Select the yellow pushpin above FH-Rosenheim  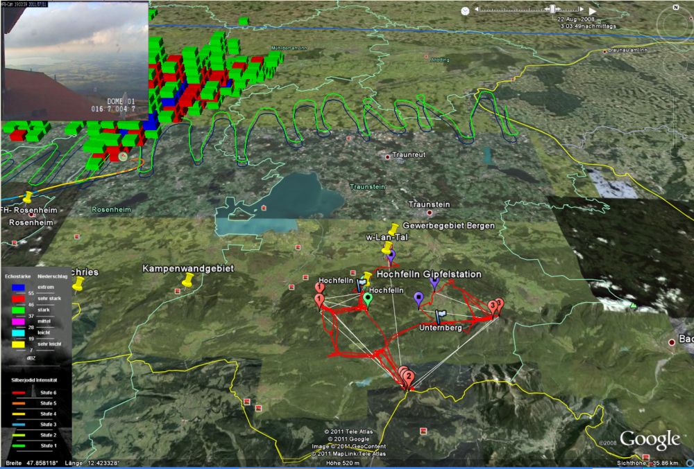pyautogui.click(x=28, y=197)
